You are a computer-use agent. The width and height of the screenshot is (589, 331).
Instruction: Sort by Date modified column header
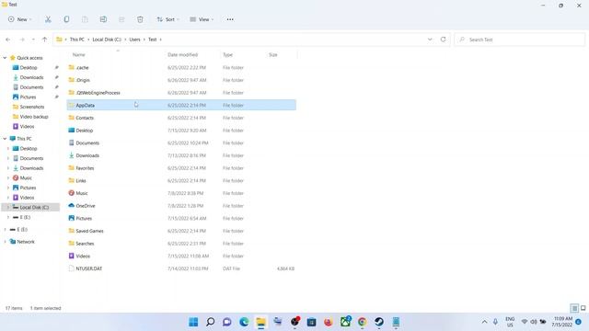[182, 55]
